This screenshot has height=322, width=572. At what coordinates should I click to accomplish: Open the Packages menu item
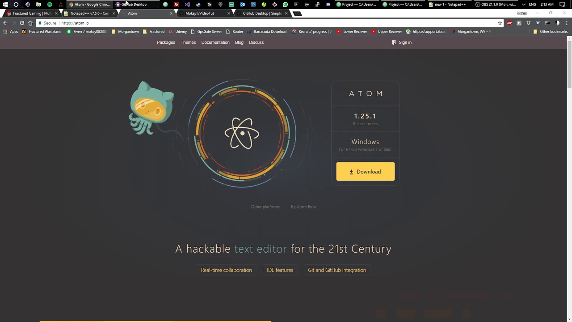click(166, 42)
